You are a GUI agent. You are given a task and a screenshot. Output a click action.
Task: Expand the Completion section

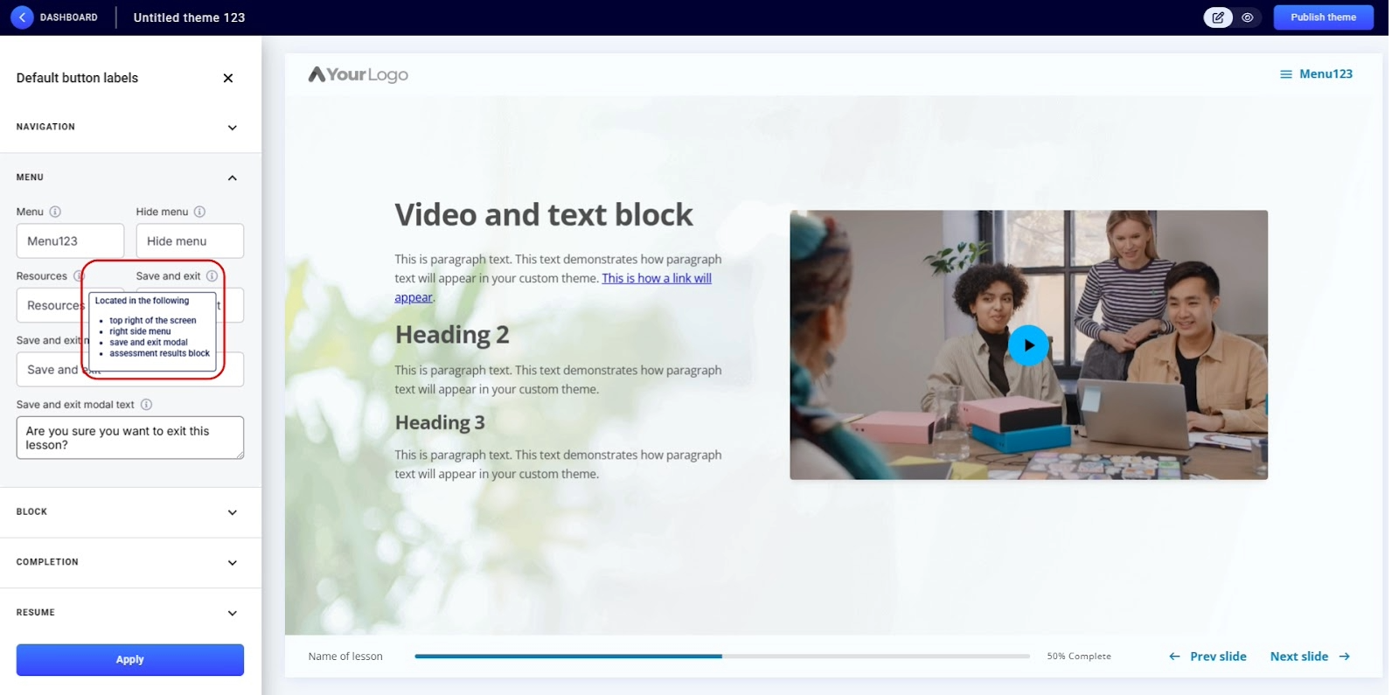point(232,563)
